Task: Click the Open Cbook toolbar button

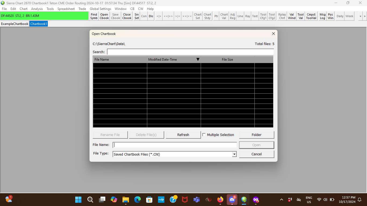Action: point(104,16)
